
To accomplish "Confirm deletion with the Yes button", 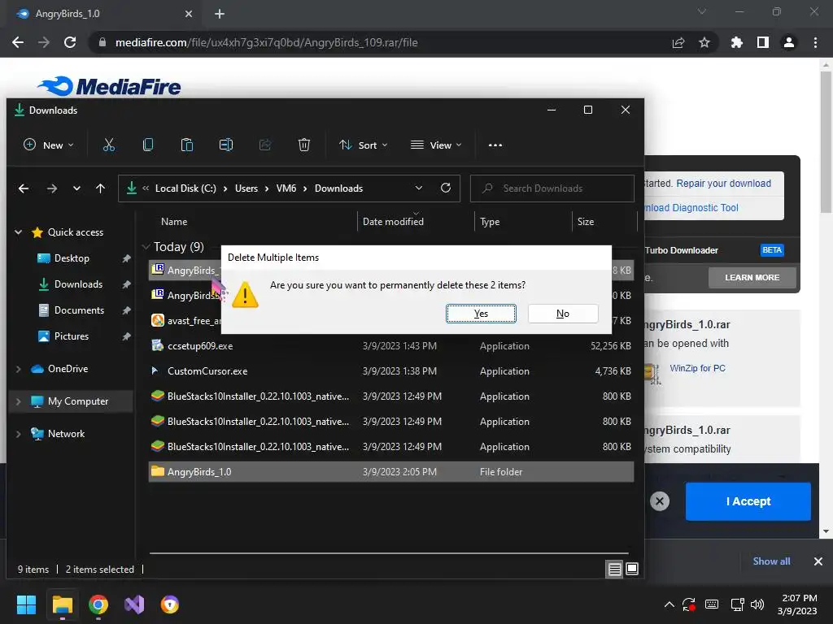I will pyautogui.click(x=481, y=314).
